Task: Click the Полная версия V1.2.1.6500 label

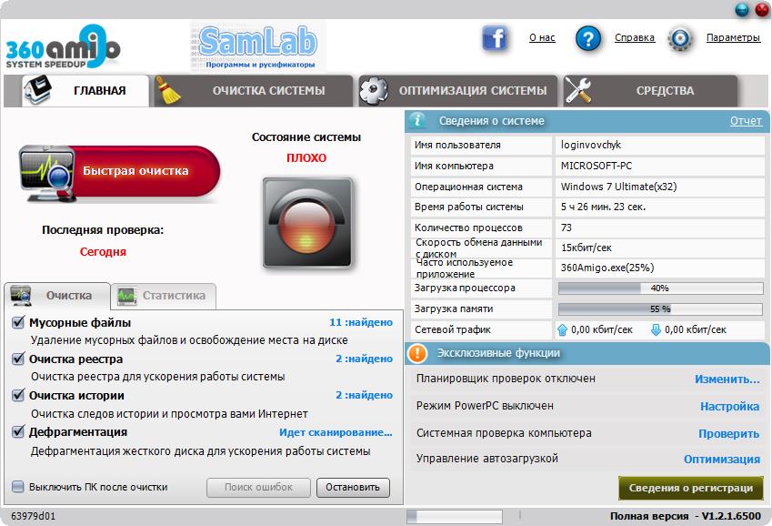Action: pos(686,516)
